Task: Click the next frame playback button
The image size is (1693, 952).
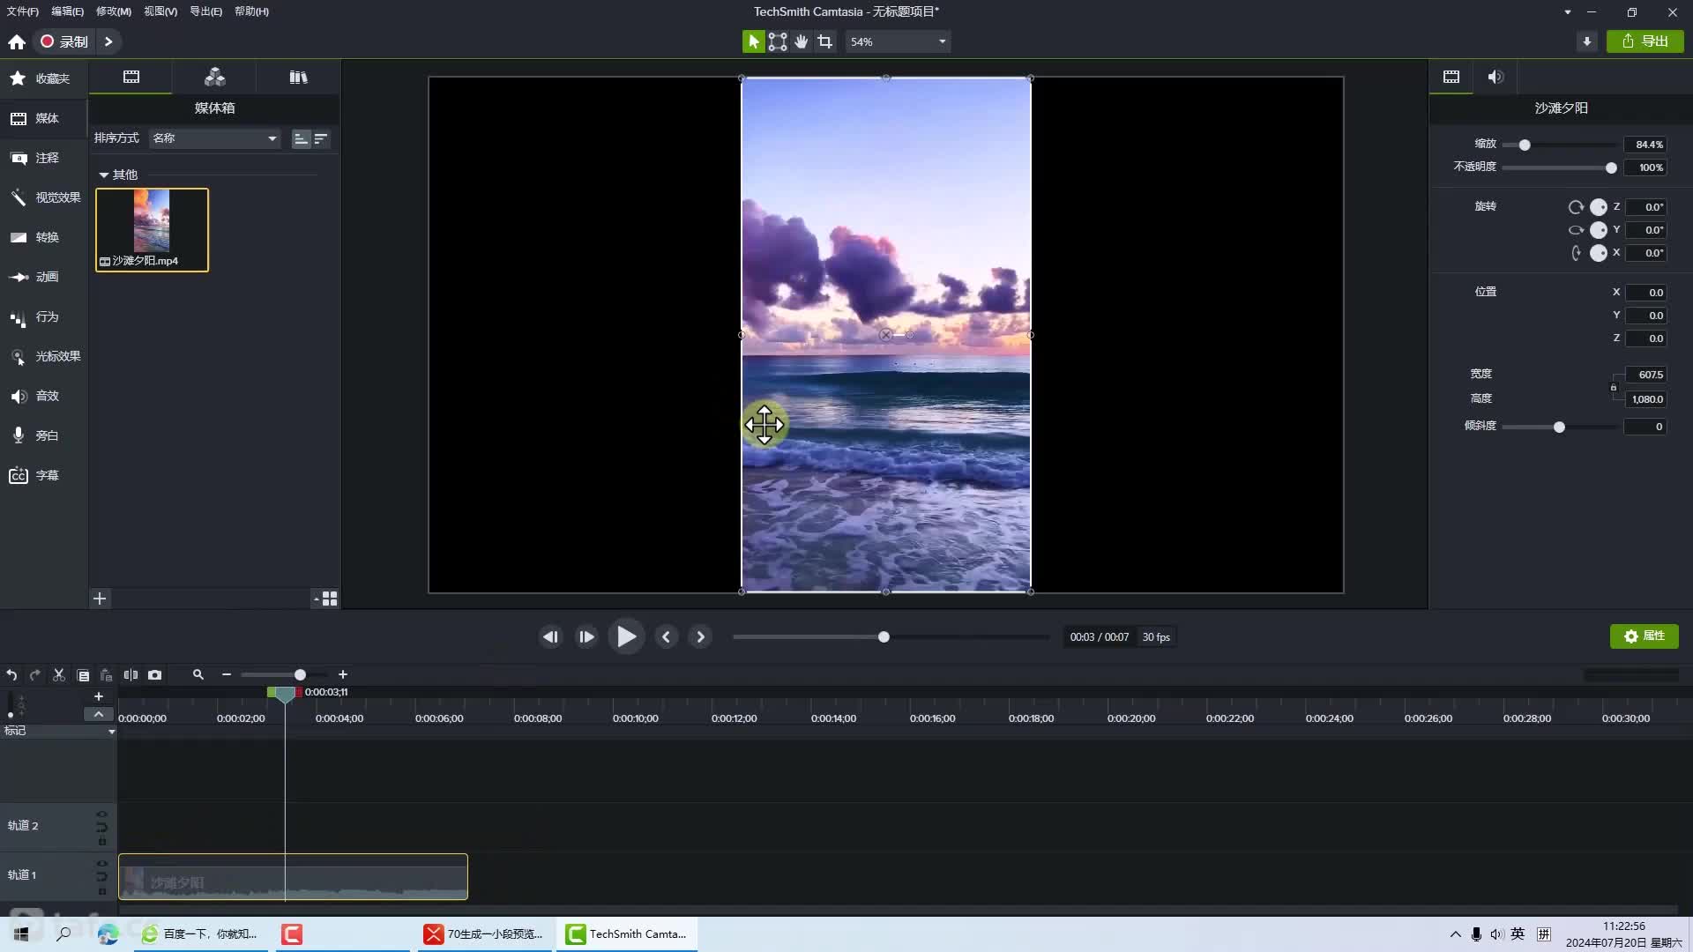Action: (x=586, y=636)
